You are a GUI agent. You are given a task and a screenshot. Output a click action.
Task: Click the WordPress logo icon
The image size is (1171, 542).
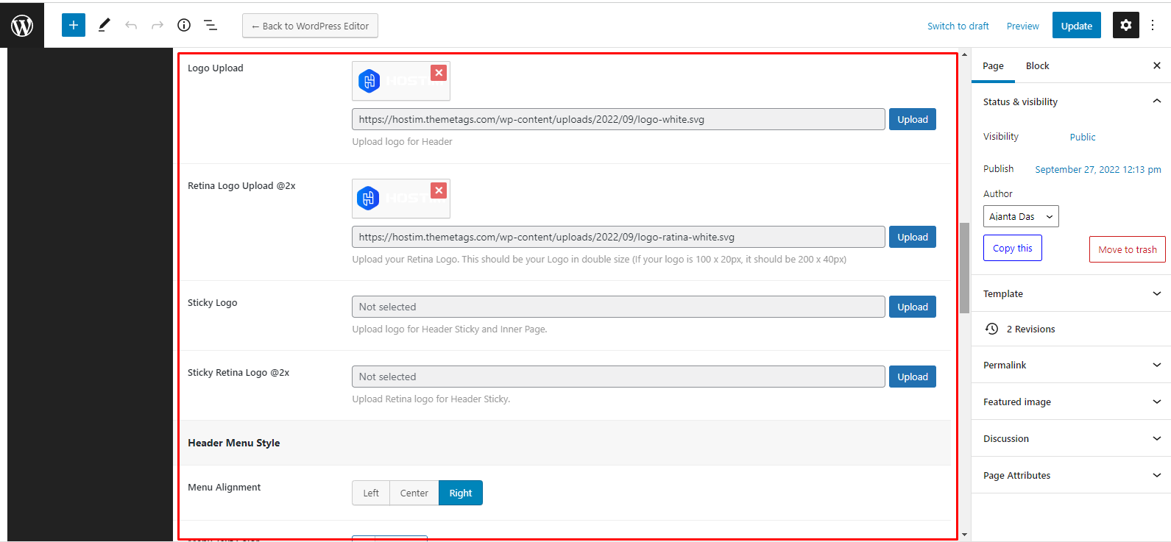22,26
